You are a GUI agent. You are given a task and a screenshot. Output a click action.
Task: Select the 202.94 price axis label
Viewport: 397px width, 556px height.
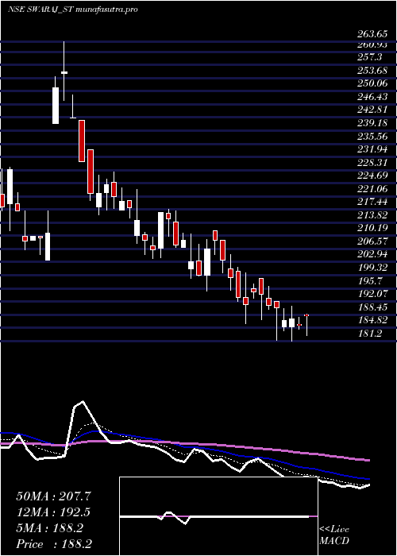pyautogui.click(x=371, y=254)
